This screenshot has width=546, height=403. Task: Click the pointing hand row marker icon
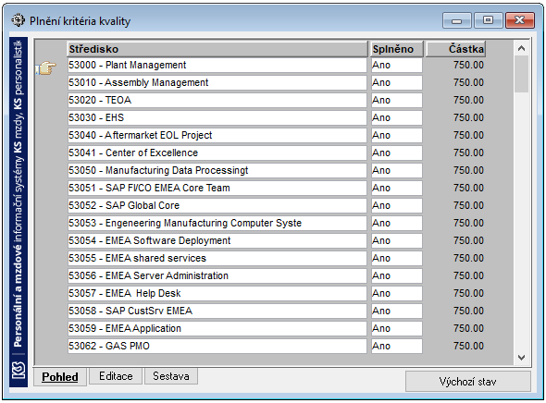point(45,67)
